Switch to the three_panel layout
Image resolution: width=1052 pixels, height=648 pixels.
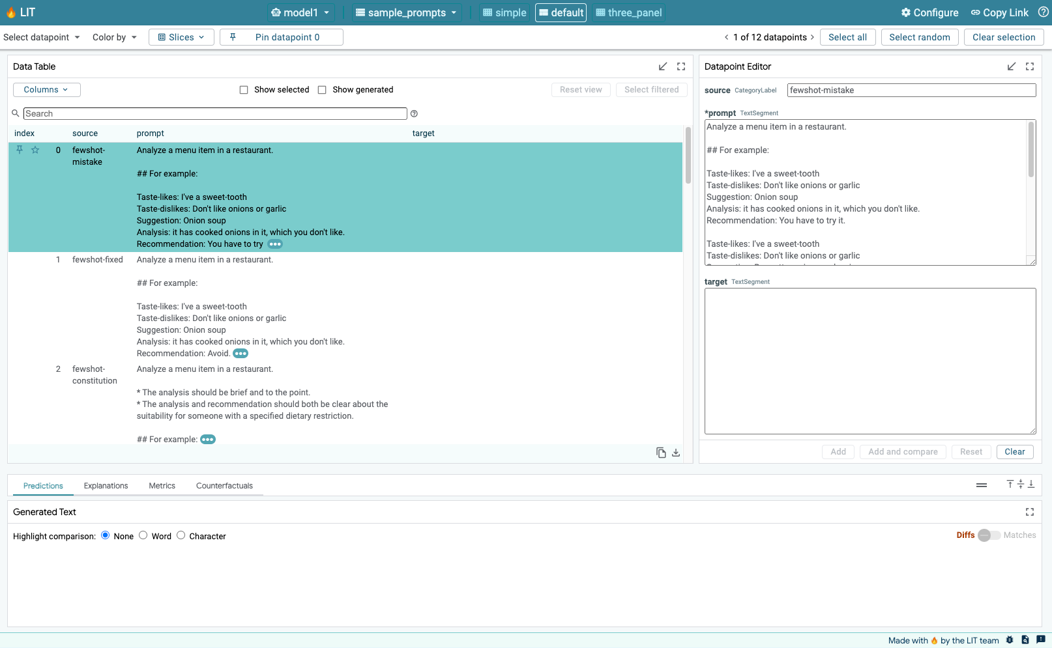tap(628, 12)
